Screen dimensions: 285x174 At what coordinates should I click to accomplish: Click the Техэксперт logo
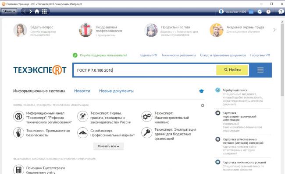(40, 70)
